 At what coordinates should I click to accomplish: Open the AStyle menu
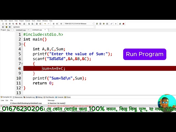tap(39, 21)
